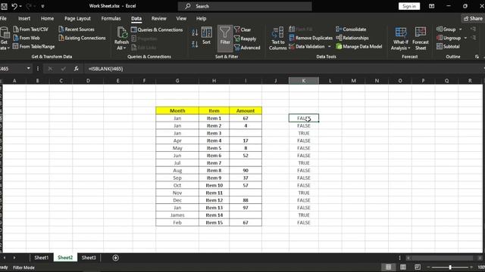
Task: Click the yellow Month header cell
Action: [x=177, y=111]
